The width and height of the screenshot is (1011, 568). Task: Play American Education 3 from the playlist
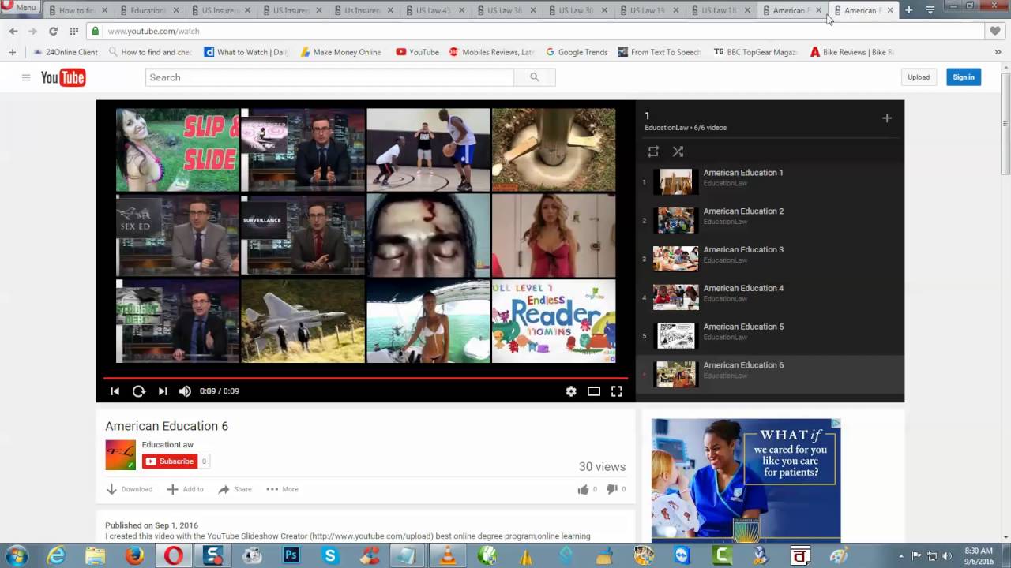[x=770, y=259]
